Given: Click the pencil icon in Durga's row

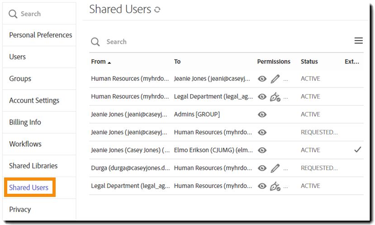Looking at the screenshot, I should (275, 168).
